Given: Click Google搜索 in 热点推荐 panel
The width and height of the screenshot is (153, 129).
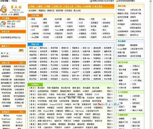Looking at the screenshot, I should point(122,49).
